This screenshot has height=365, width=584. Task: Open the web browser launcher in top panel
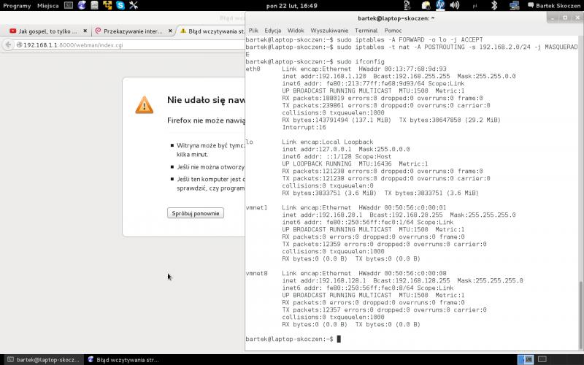[83, 5]
